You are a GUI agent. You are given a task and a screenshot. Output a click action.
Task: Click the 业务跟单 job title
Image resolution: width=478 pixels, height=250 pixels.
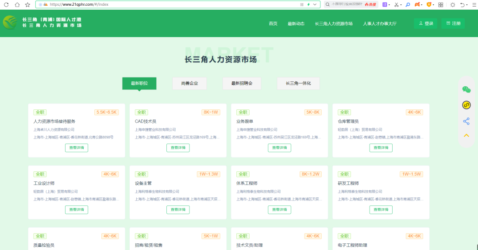point(245,121)
